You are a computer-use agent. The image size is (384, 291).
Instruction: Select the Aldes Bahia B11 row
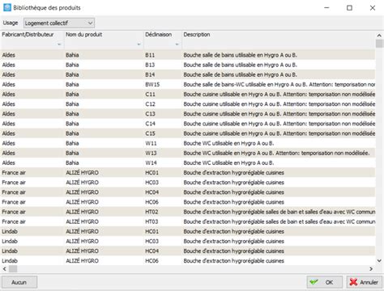point(188,55)
